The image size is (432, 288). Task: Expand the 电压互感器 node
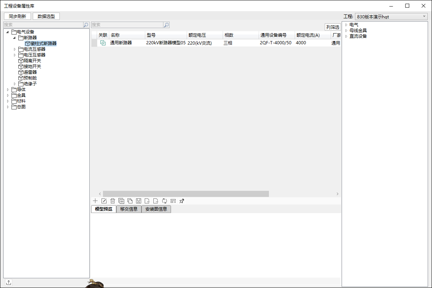pyautogui.click(x=15, y=55)
